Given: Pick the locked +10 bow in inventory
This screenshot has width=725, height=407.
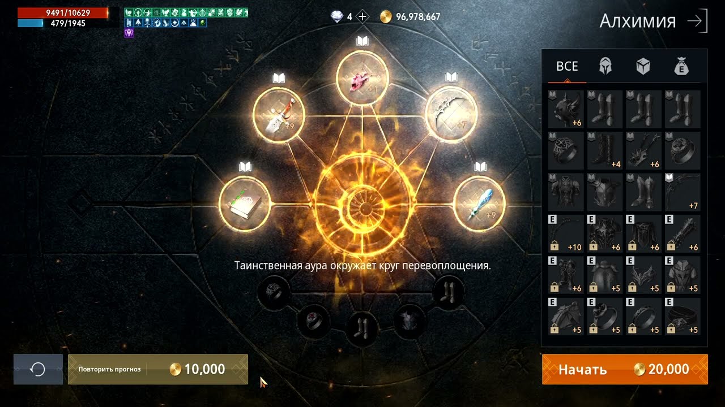Looking at the screenshot, I should [x=567, y=233].
